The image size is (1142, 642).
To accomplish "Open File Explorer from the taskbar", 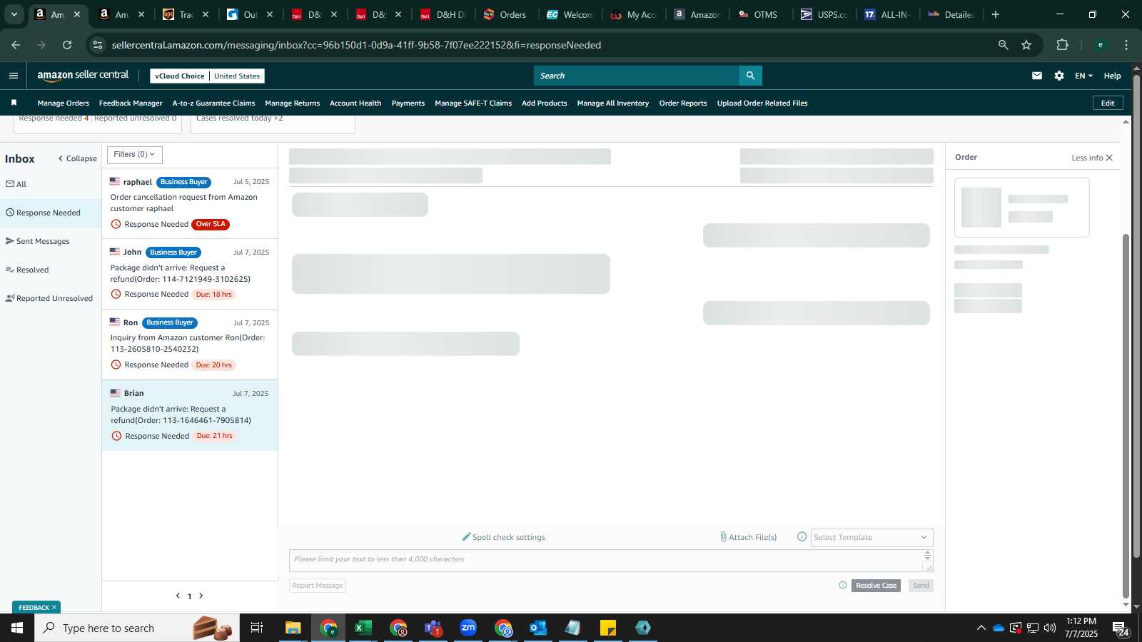I will coord(293,628).
